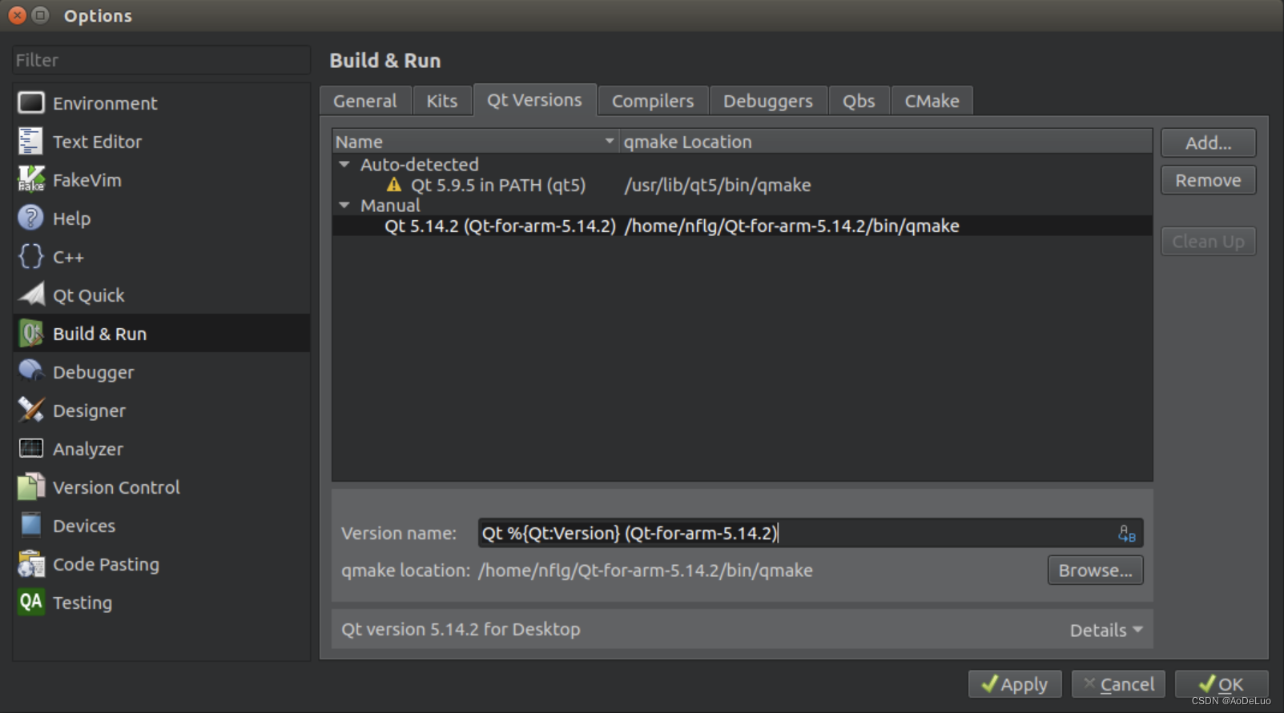
Task: Click the window maximize button in title bar
Action: 40,15
